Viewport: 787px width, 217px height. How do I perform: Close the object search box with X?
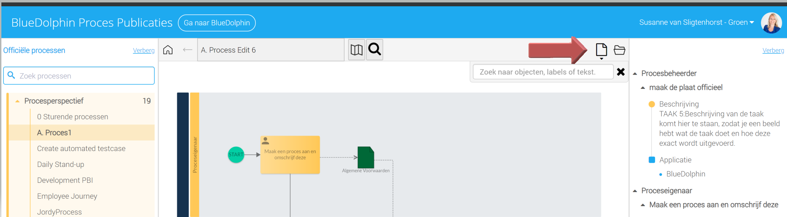tap(621, 72)
